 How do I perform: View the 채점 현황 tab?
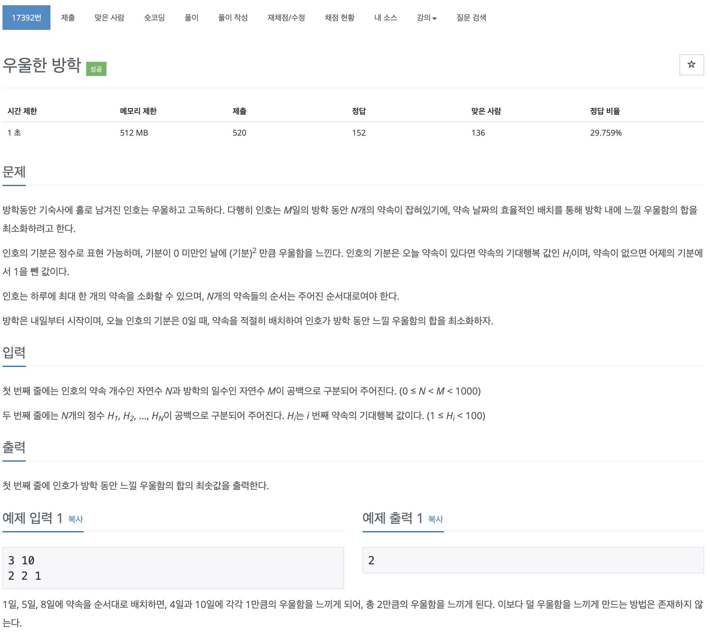tap(339, 18)
